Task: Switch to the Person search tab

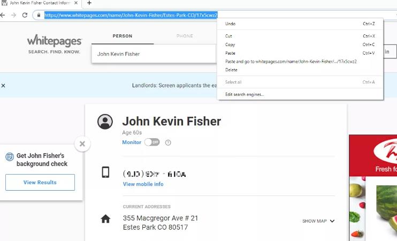Action: (122, 36)
